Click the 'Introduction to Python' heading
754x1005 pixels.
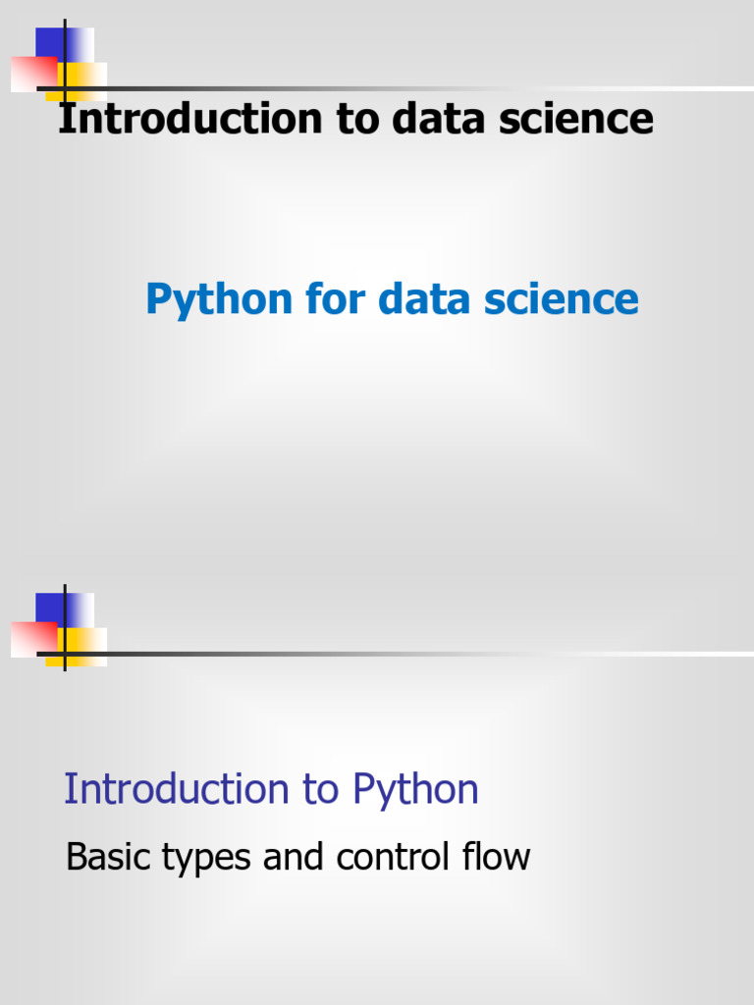coord(271,789)
